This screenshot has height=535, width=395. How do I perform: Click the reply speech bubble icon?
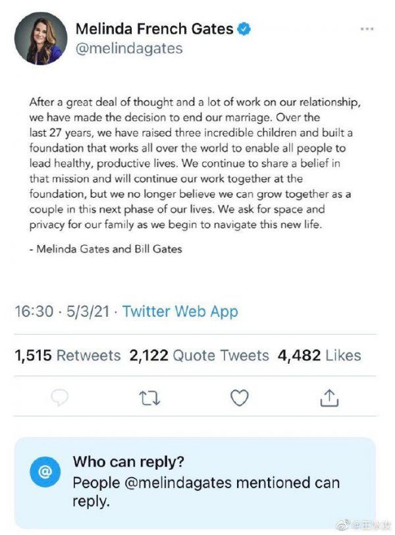[x=60, y=397]
